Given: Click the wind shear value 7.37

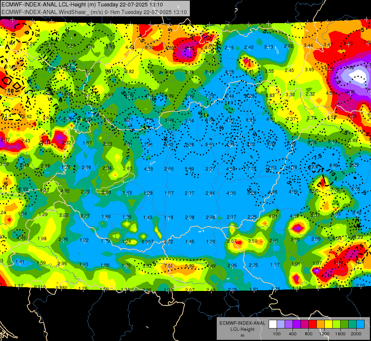Looking at the screenshot, I should pos(291,119).
